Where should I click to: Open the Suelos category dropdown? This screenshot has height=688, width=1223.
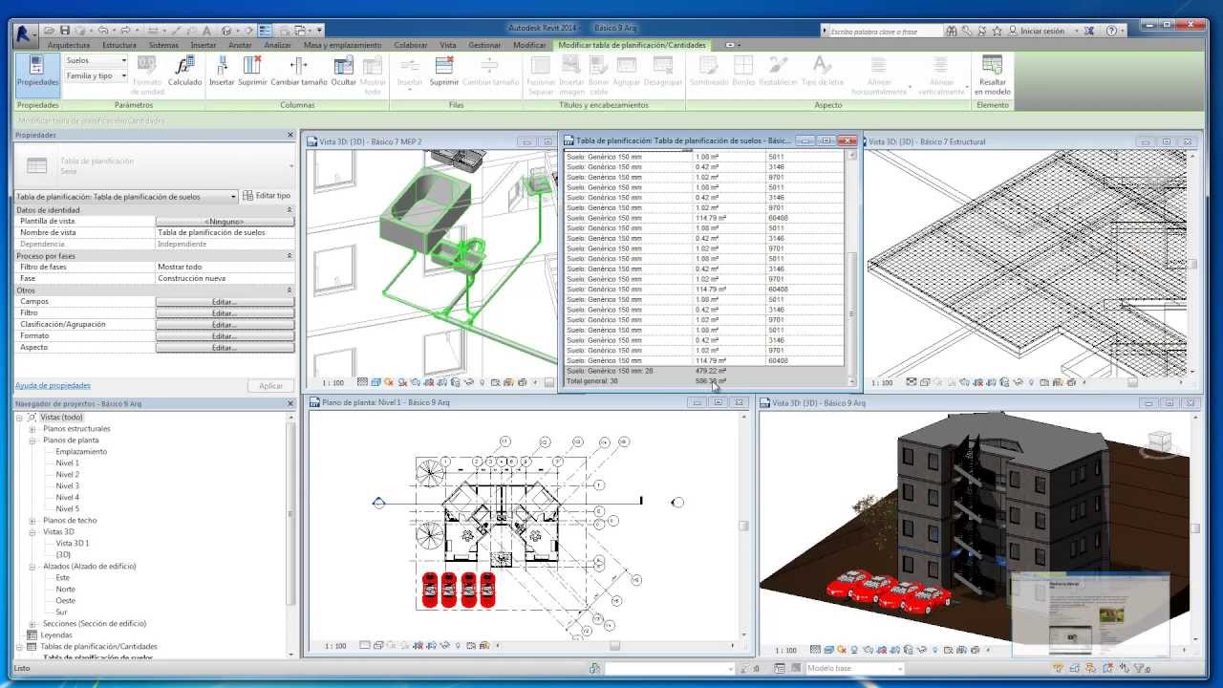(x=96, y=60)
